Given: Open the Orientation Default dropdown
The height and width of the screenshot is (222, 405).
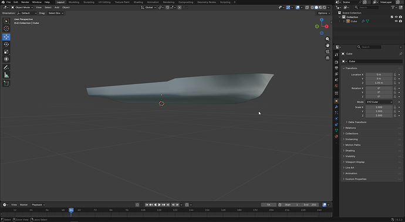Looking at the screenshot, I should click(x=27, y=13).
